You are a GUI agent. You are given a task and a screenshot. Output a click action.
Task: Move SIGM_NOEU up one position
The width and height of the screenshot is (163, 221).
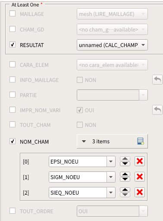125,174
